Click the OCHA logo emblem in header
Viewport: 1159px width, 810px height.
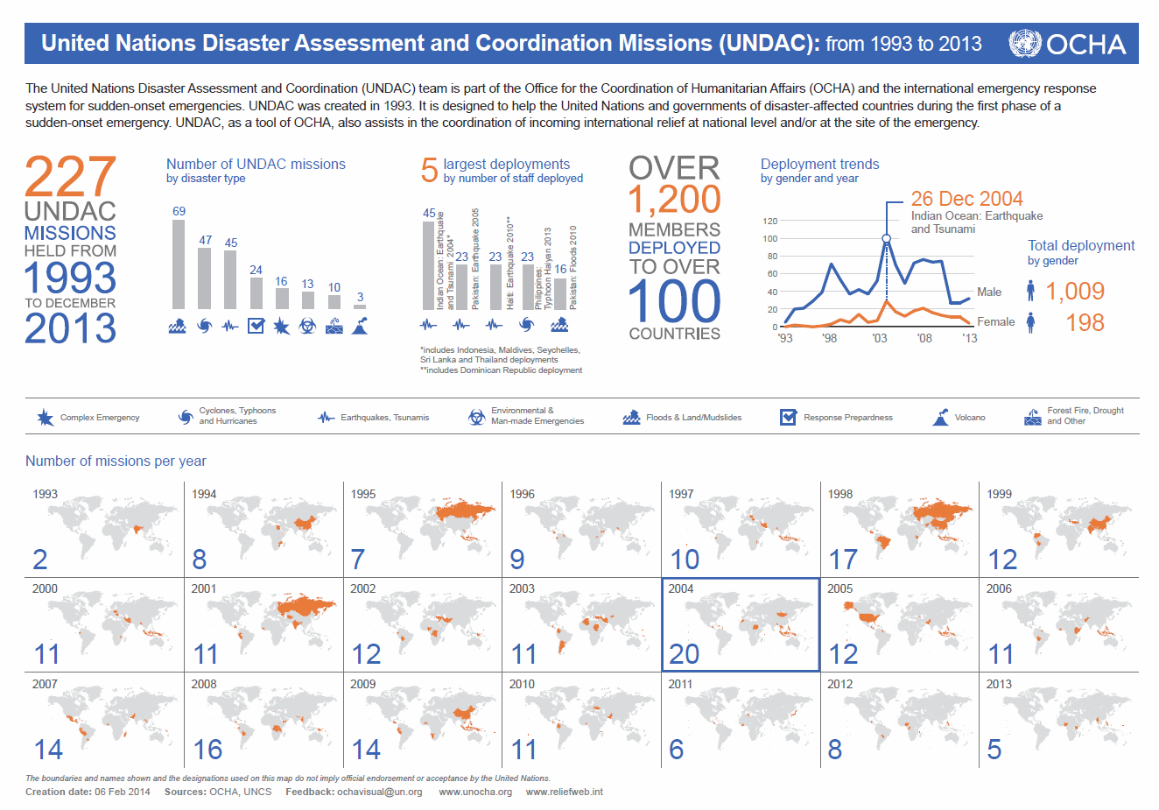[1024, 44]
